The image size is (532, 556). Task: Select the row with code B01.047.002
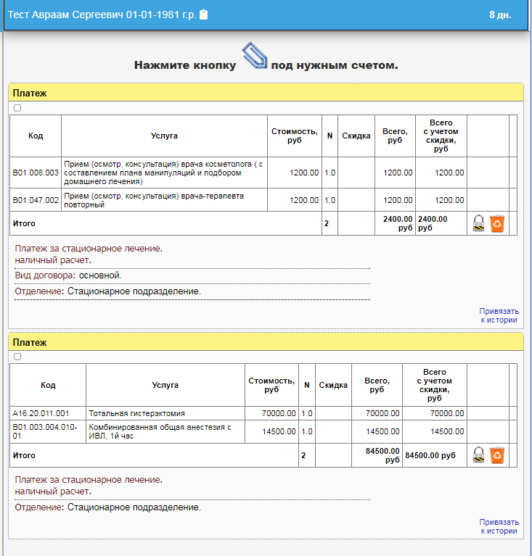pos(36,200)
